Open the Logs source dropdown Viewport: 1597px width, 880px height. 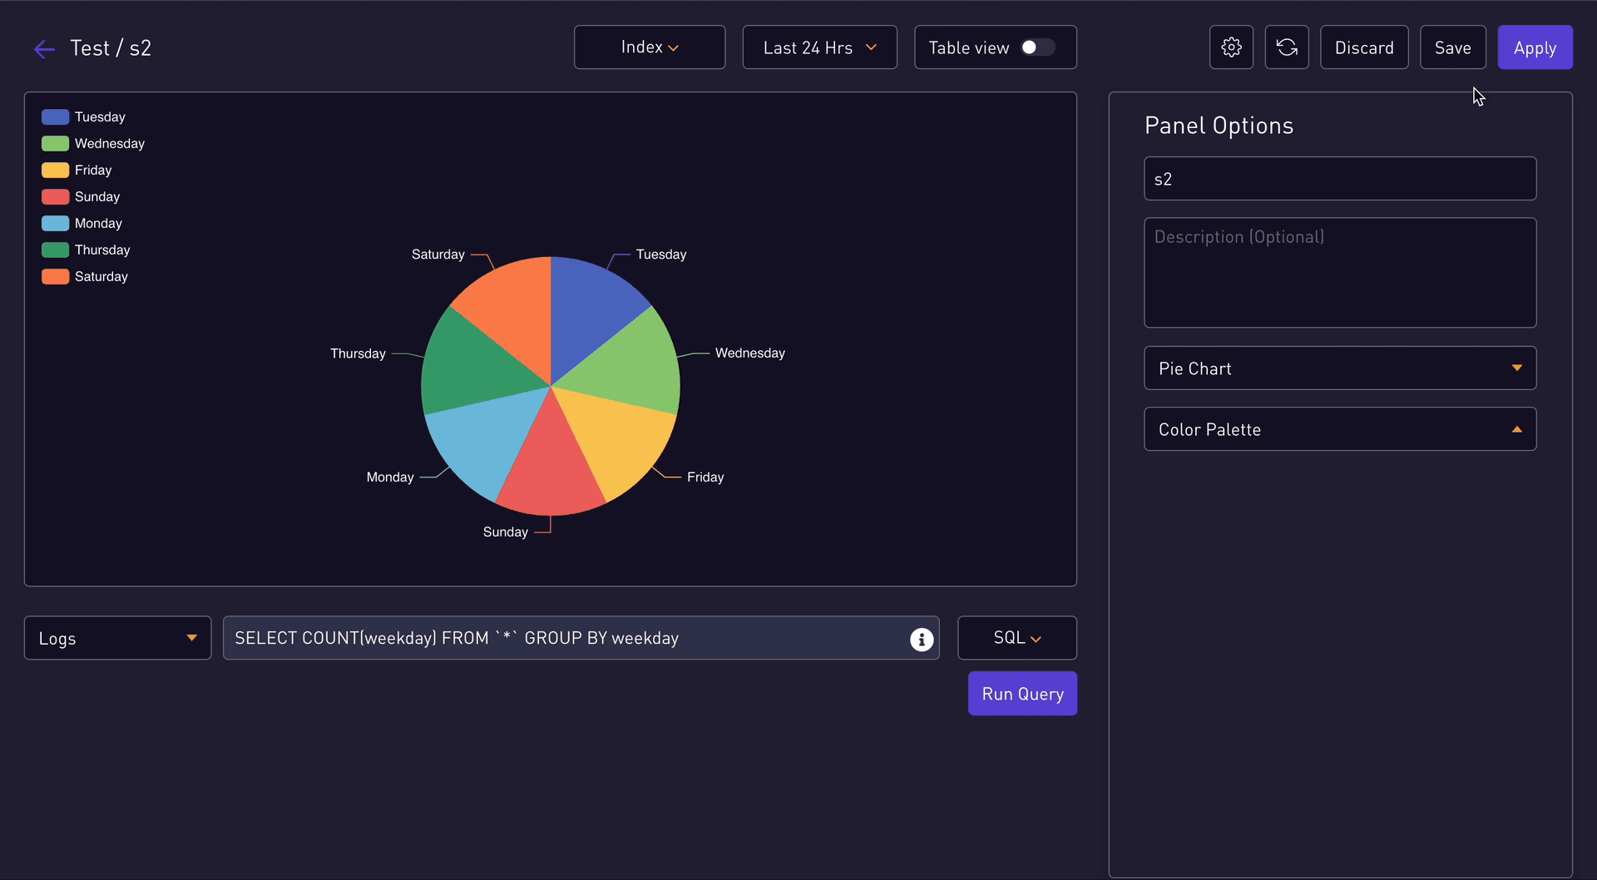coord(116,637)
